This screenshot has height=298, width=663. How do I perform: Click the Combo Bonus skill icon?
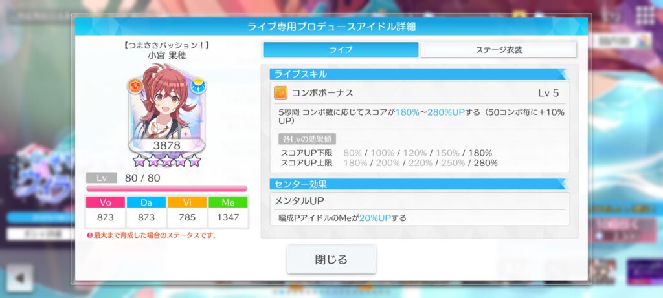click(280, 93)
